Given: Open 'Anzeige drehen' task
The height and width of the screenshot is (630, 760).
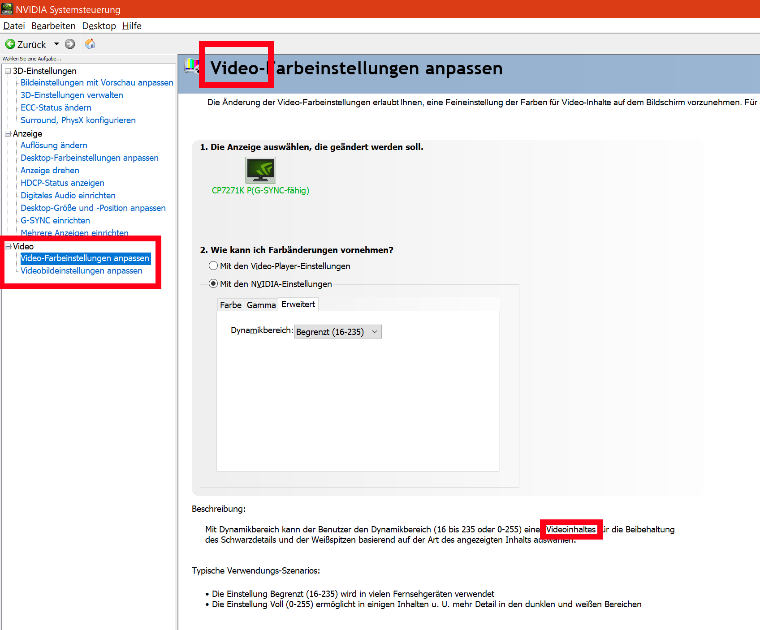Looking at the screenshot, I should pyautogui.click(x=50, y=171).
